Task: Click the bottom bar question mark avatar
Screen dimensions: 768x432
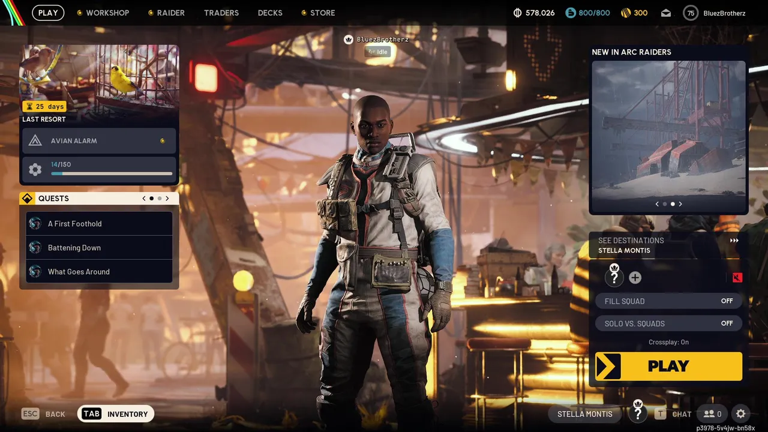Action: click(x=638, y=413)
